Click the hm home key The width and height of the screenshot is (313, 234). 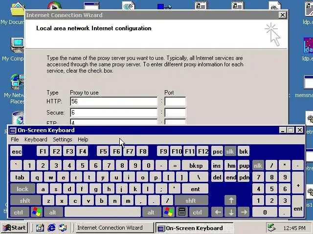[x=231, y=165]
